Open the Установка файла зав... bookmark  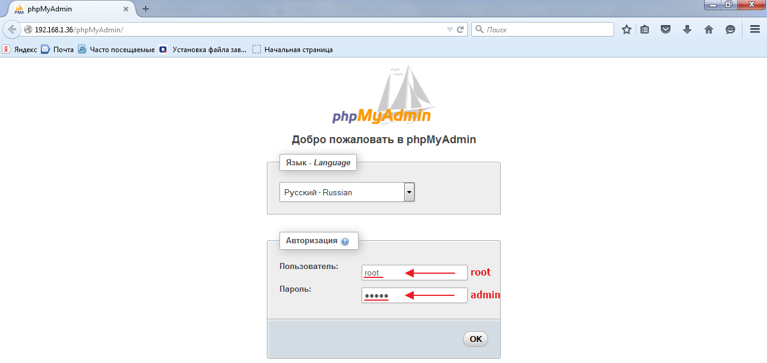[x=203, y=50]
